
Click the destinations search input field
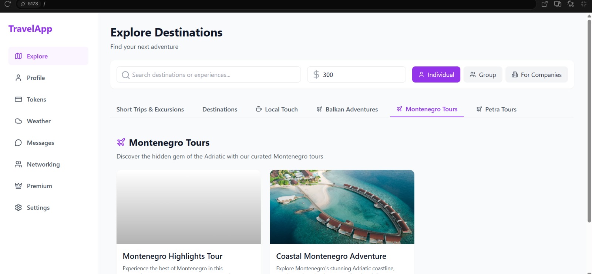(209, 74)
